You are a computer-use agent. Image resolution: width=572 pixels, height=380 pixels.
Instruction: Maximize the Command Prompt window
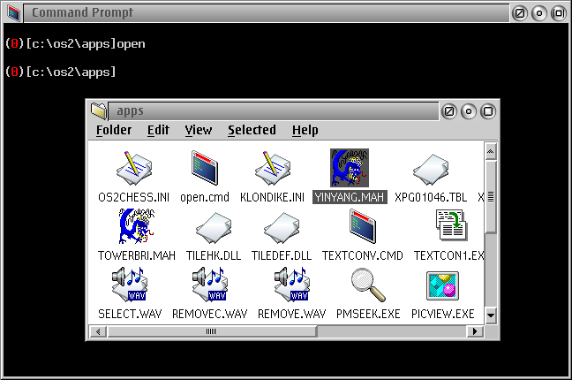559,13
